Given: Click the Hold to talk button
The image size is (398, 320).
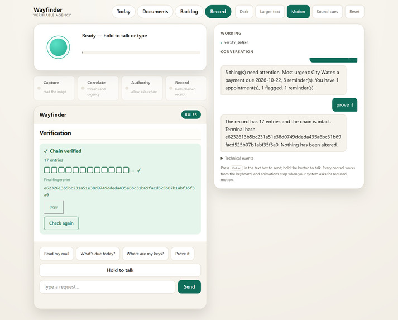Looking at the screenshot, I should 120,270.
